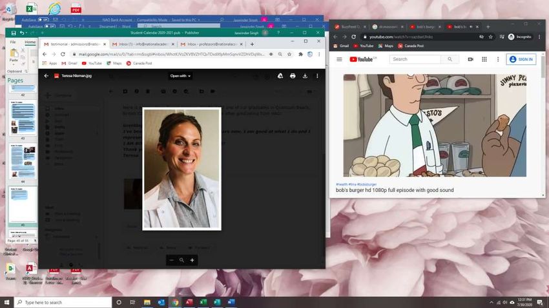Bookmark the YouTube page with star
The width and height of the screenshot is (549, 308).
490,37
